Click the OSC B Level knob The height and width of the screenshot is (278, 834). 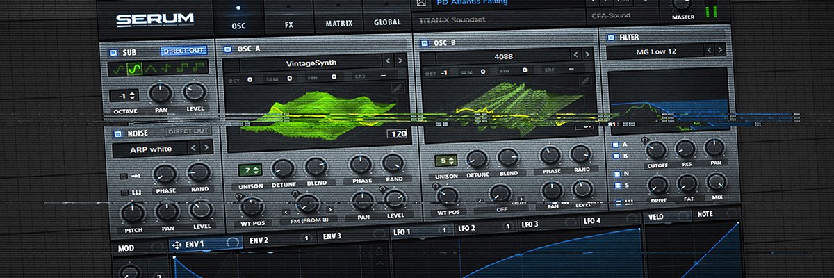pos(583,188)
